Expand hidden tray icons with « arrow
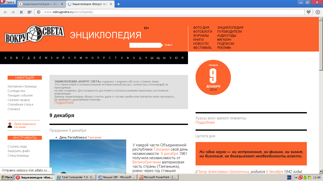The image size is (323, 181). tap(296, 177)
